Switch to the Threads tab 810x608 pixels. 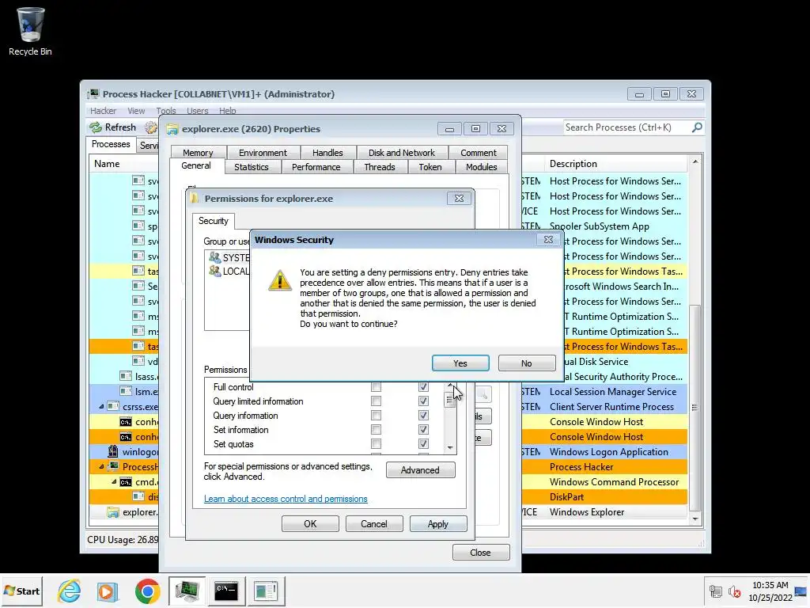click(379, 167)
